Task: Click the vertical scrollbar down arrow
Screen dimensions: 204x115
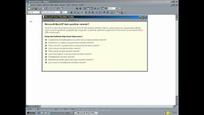Action: pyautogui.click(x=177, y=96)
